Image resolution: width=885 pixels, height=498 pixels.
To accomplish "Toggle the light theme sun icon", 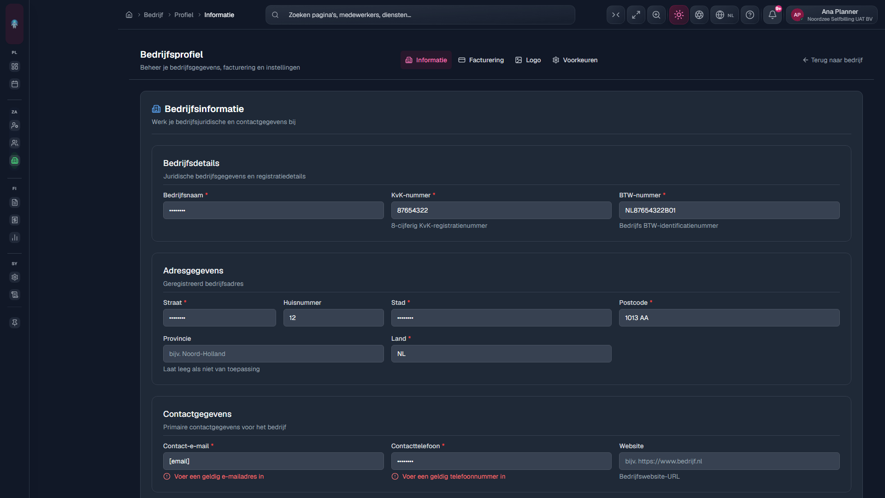I will (x=679, y=15).
